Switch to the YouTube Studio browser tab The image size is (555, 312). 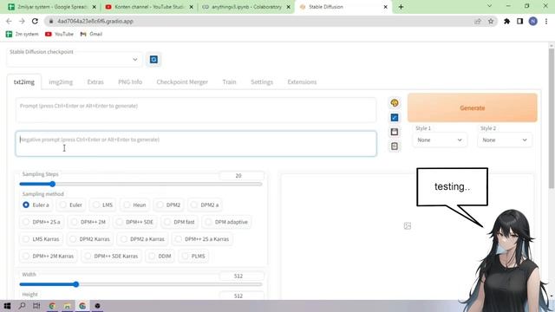pyautogui.click(x=149, y=7)
